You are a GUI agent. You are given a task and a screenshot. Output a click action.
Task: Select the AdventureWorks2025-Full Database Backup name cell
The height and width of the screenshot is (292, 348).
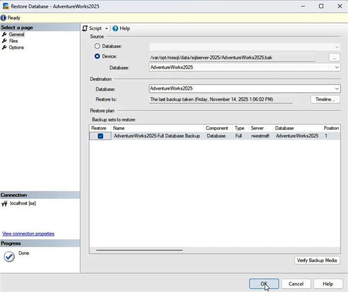[157, 136]
